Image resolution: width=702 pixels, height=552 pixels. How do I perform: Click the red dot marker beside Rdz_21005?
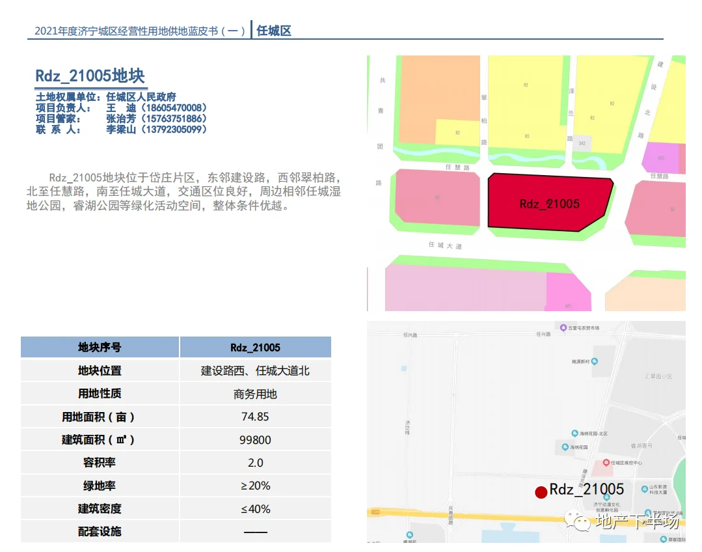coord(541,492)
